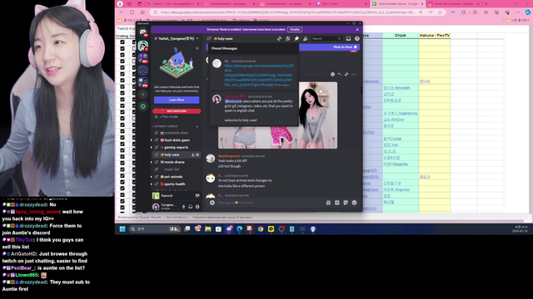The width and height of the screenshot is (533, 299).
Task: Switch to Instagram browser tab
Action: (x=454, y=3)
